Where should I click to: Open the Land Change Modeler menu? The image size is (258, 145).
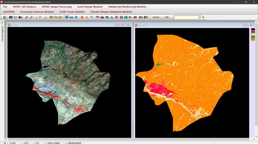click(x=90, y=7)
